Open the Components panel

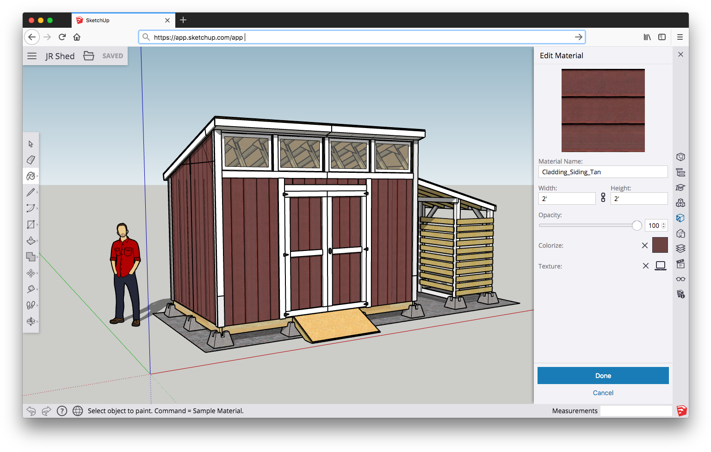pos(680,202)
